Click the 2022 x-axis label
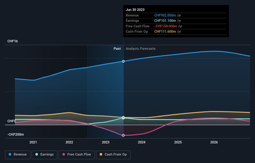The height and width of the screenshot is (163, 255). pos(69,142)
